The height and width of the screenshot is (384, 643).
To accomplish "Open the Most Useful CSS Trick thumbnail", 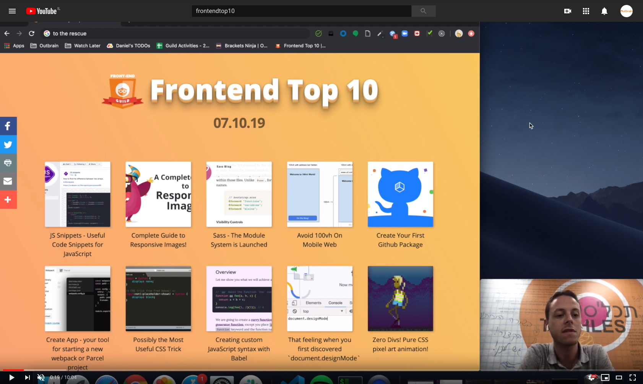I will [158, 298].
